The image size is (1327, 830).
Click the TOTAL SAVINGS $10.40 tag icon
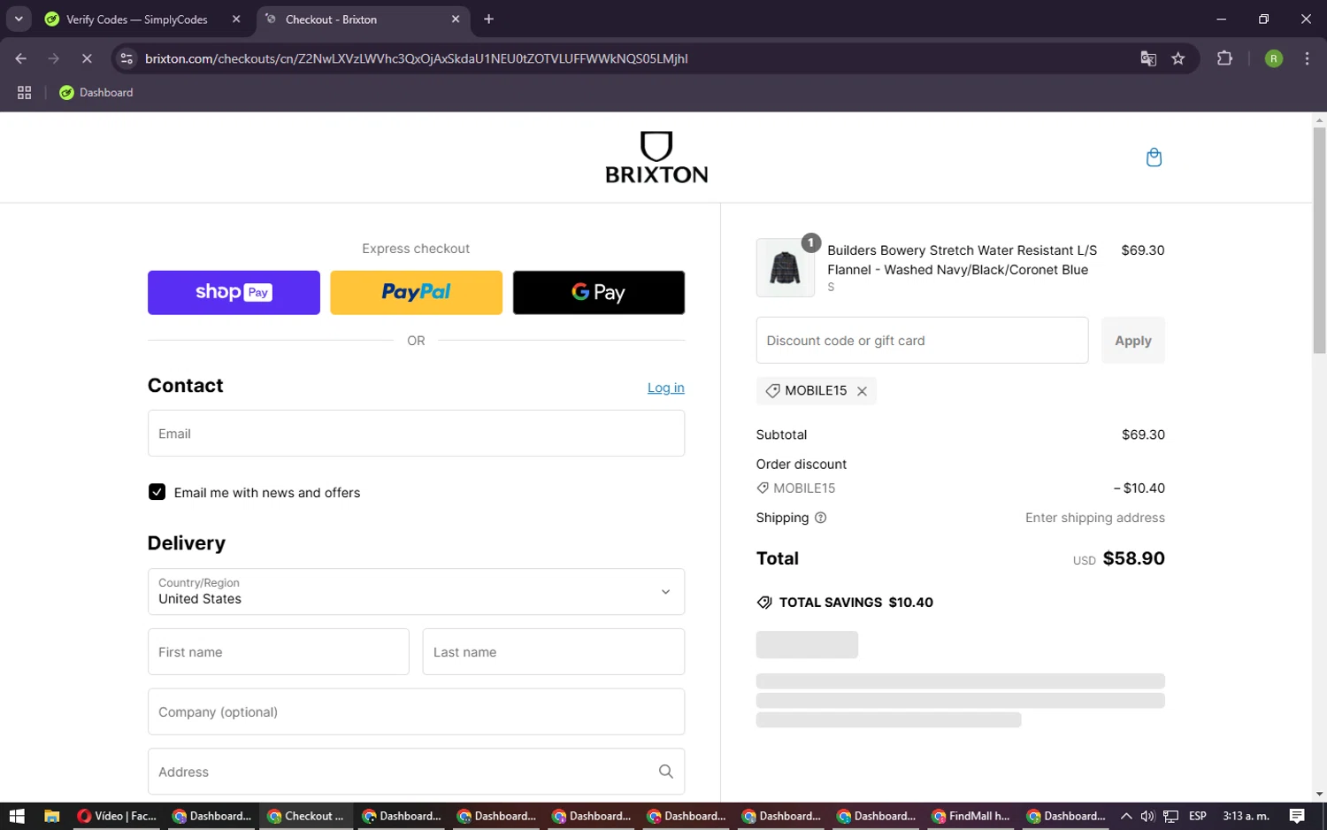coord(764,603)
